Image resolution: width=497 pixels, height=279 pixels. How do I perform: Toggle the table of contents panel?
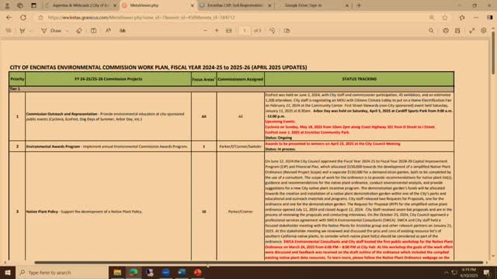tap(9, 31)
